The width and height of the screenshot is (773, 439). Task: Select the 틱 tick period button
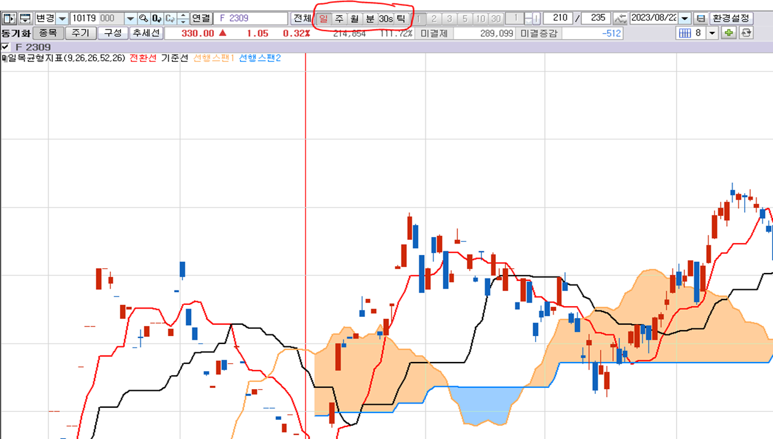click(x=401, y=19)
